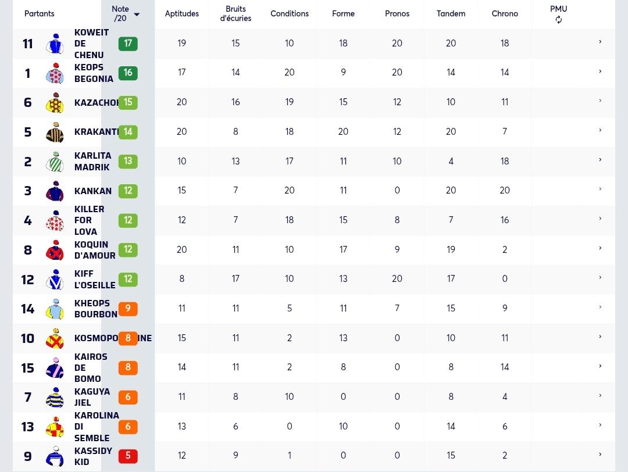The height and width of the screenshot is (472, 628).
Task: Expand Kankan row details chevron
Action: pyautogui.click(x=600, y=189)
